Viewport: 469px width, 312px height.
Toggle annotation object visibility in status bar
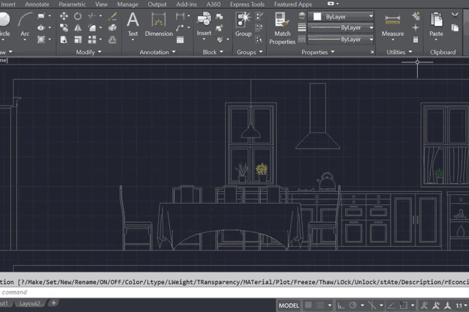(x=424, y=305)
